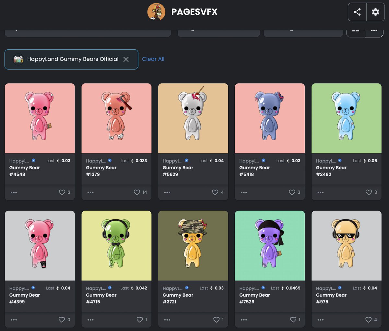The height and width of the screenshot is (331, 389).
Task: Remove HappyLand Gummy Bears Official filter
Action: 126,59
